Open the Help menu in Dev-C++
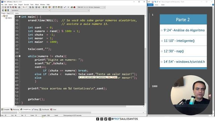The height and width of the screenshot is (121, 215). click(48, 4)
